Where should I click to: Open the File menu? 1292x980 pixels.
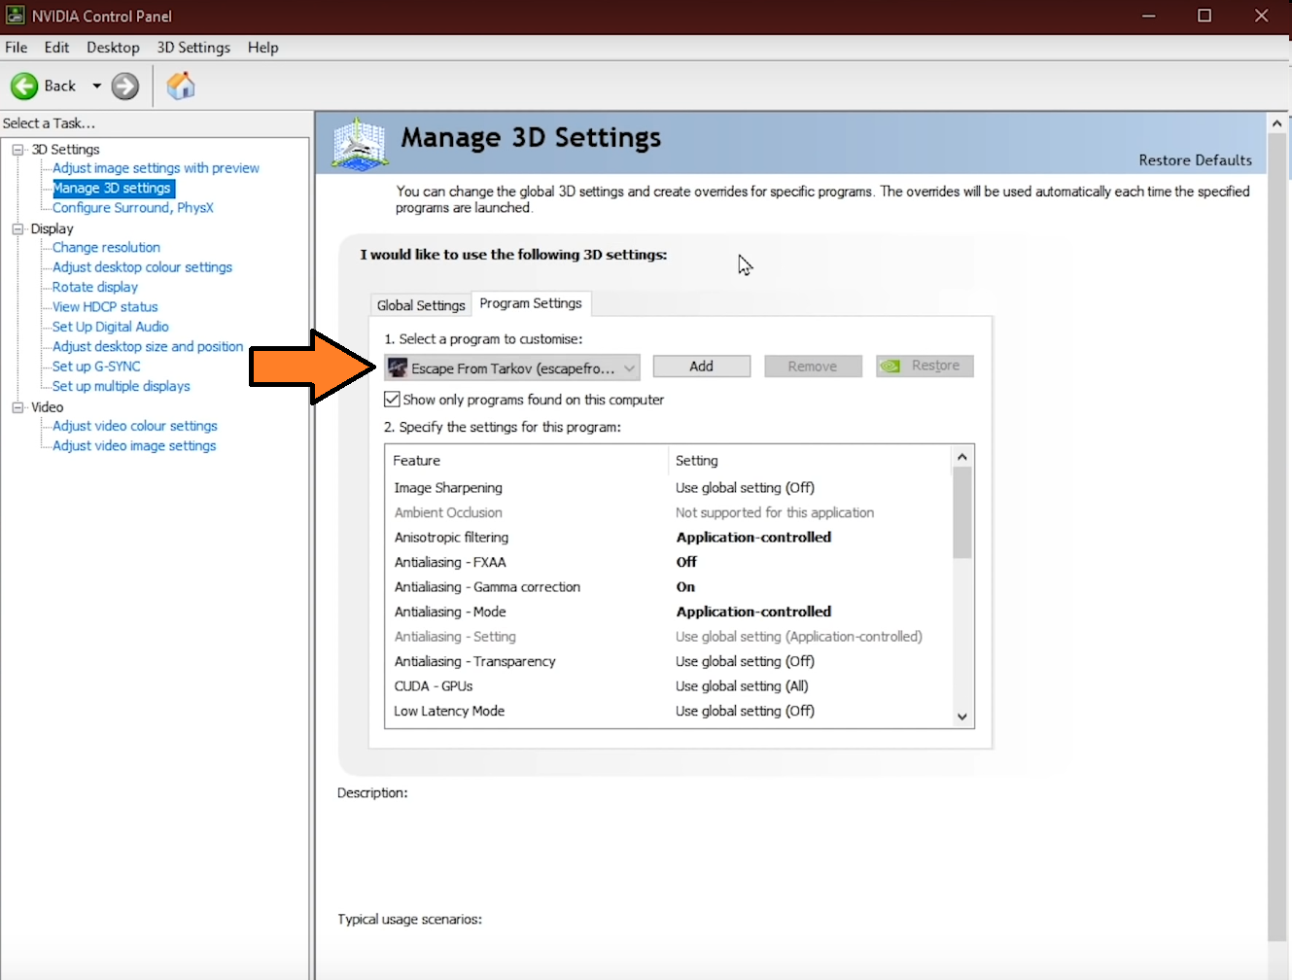[17, 48]
